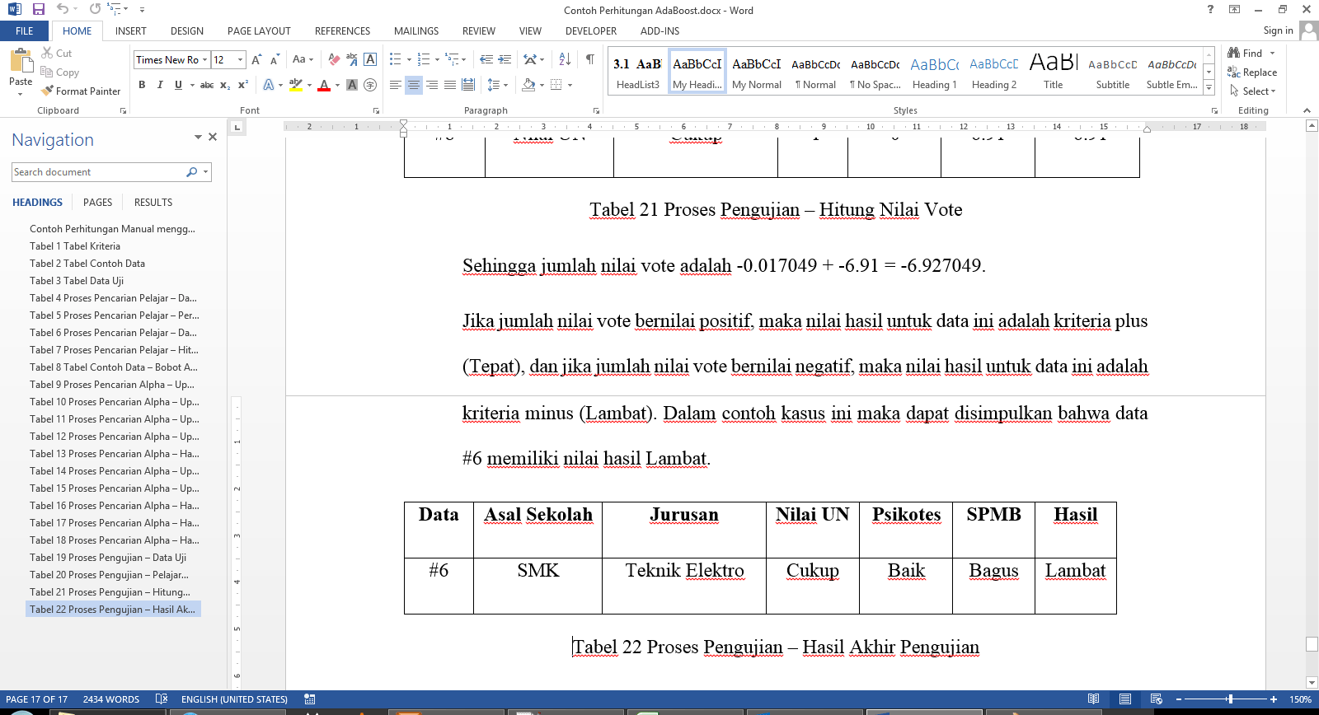The height and width of the screenshot is (715, 1319).
Task: Click the Save icon in the quick access toolbar
Action: (38, 9)
